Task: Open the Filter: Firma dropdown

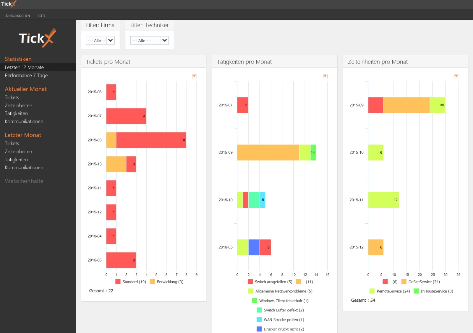Action: coord(100,40)
